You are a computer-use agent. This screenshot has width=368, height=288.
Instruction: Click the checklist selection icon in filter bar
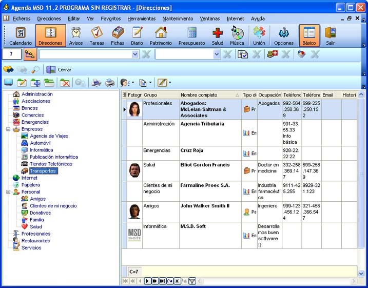pos(243,54)
